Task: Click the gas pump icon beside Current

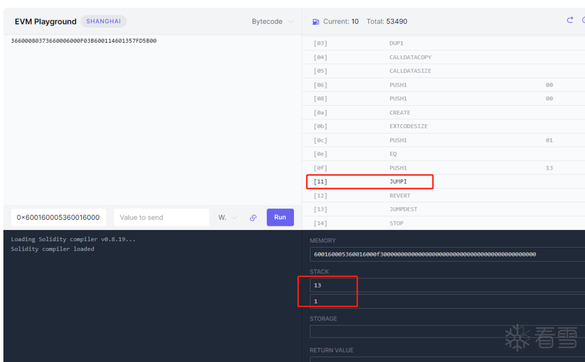Action: [316, 21]
